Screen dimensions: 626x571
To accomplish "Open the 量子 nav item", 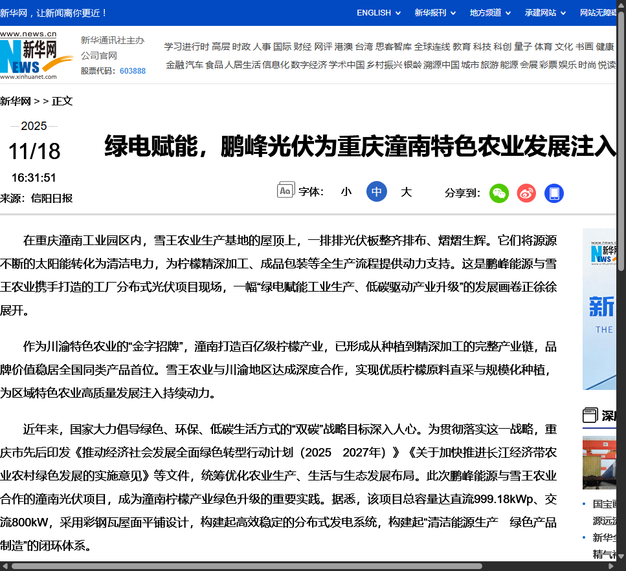I will pos(523,47).
